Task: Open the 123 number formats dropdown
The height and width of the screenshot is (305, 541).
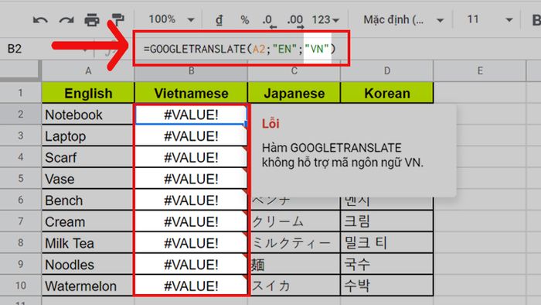Action: (x=325, y=20)
